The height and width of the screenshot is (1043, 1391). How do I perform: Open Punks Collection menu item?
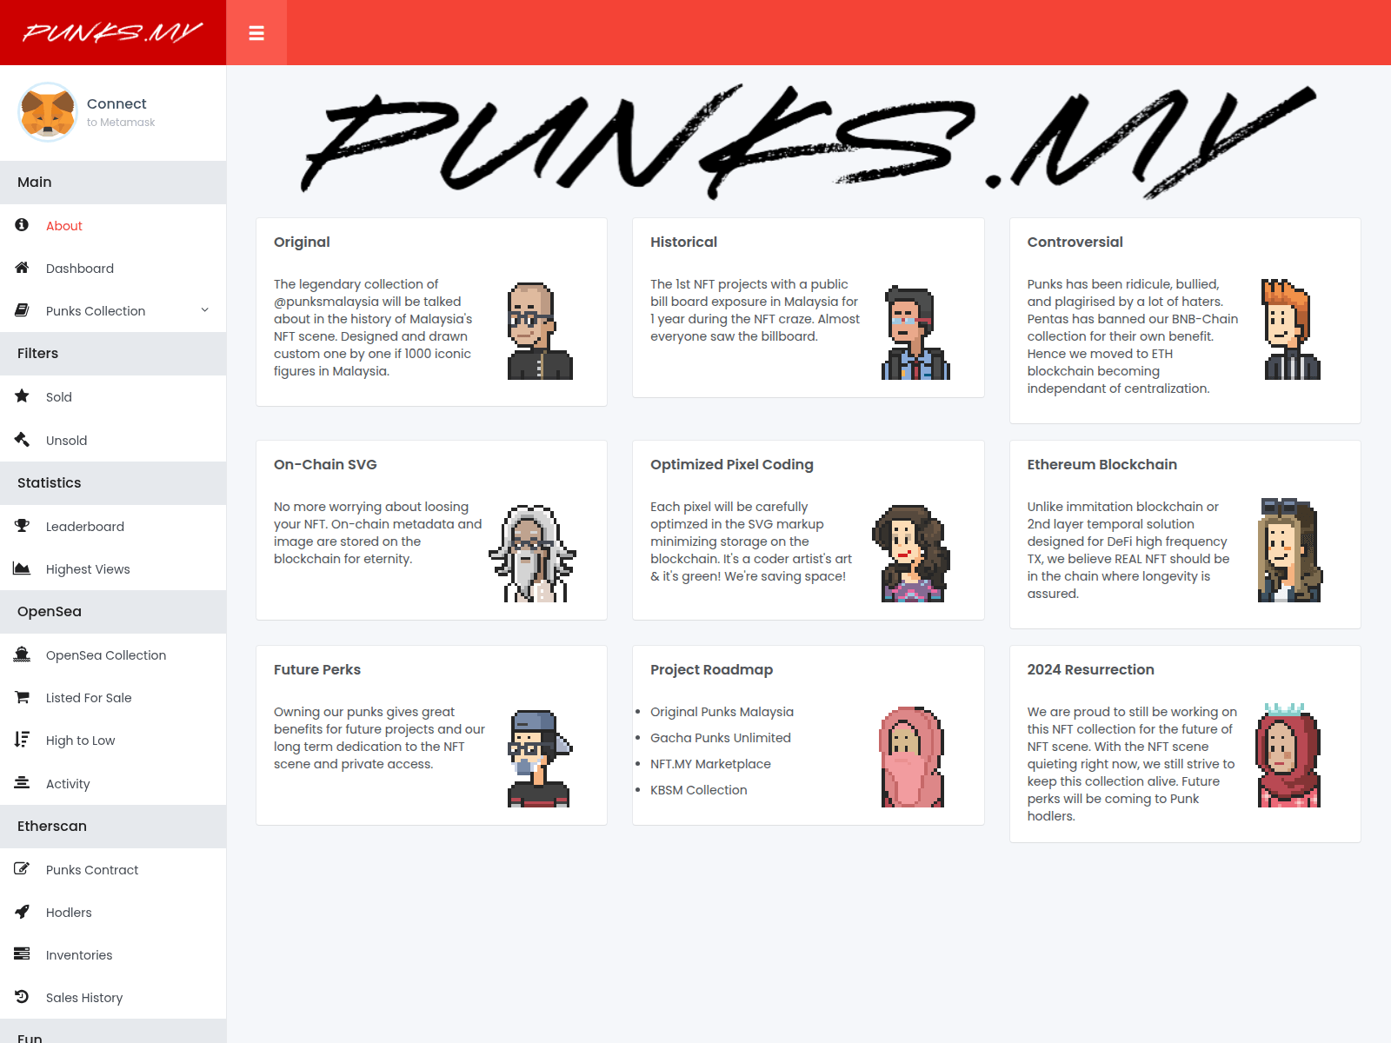pos(113,311)
